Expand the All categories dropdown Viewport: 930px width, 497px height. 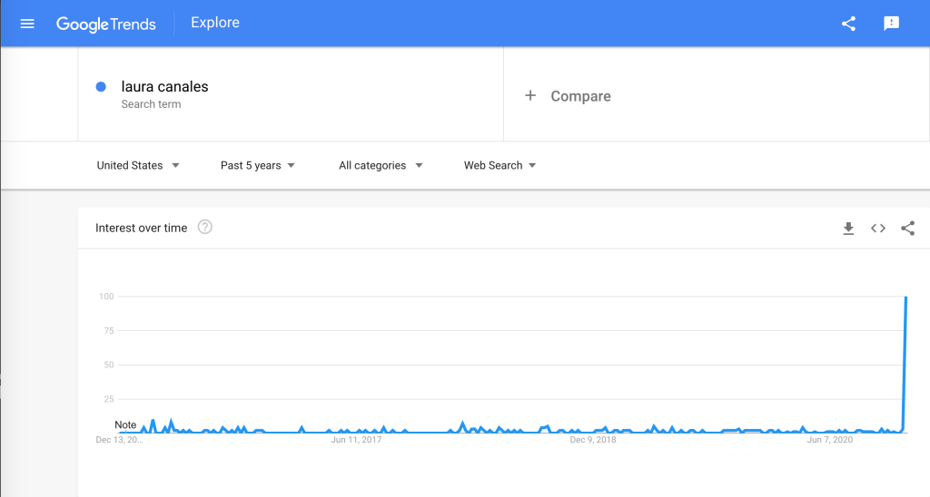click(x=381, y=165)
